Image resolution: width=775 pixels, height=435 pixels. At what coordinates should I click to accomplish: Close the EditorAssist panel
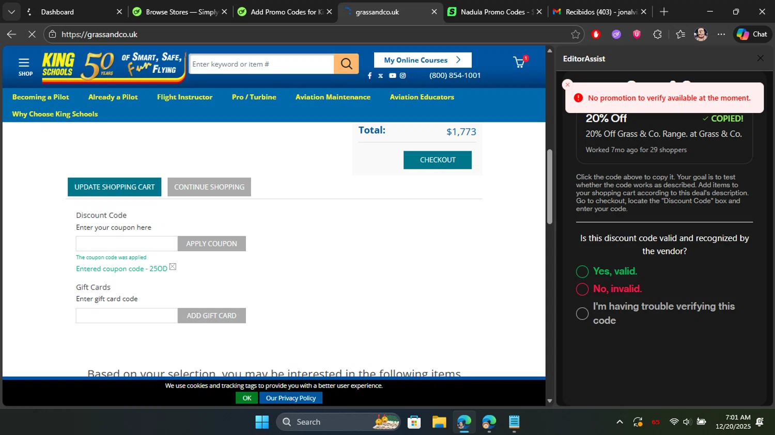(760, 58)
